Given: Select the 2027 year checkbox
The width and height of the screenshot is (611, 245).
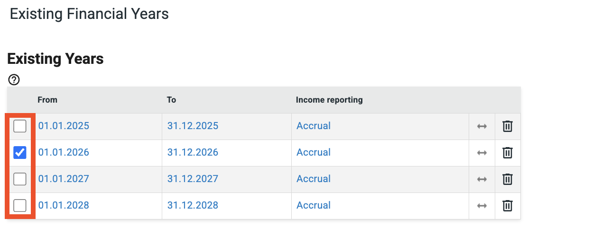Looking at the screenshot, I should point(20,179).
